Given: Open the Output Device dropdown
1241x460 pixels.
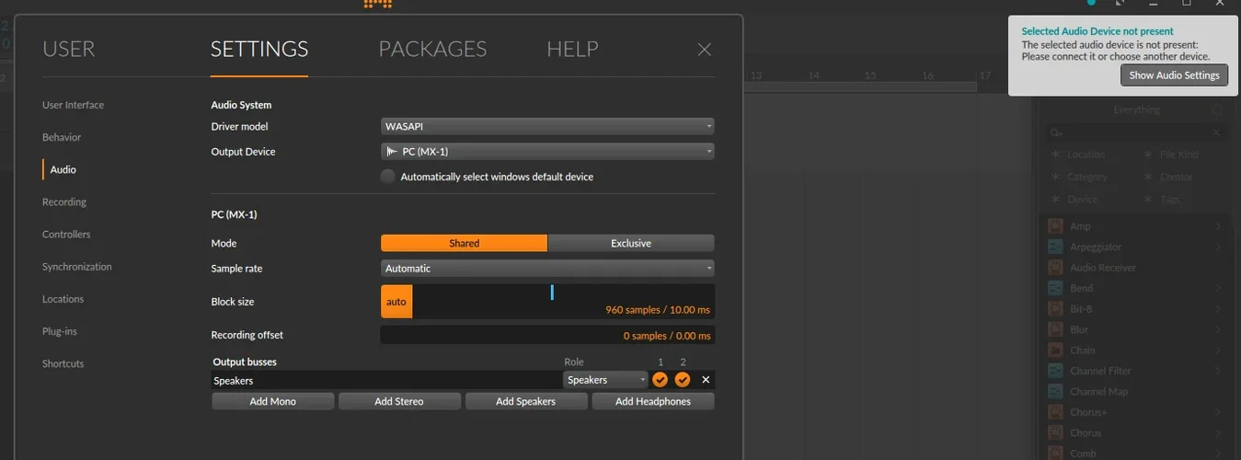Looking at the screenshot, I should click(x=547, y=152).
